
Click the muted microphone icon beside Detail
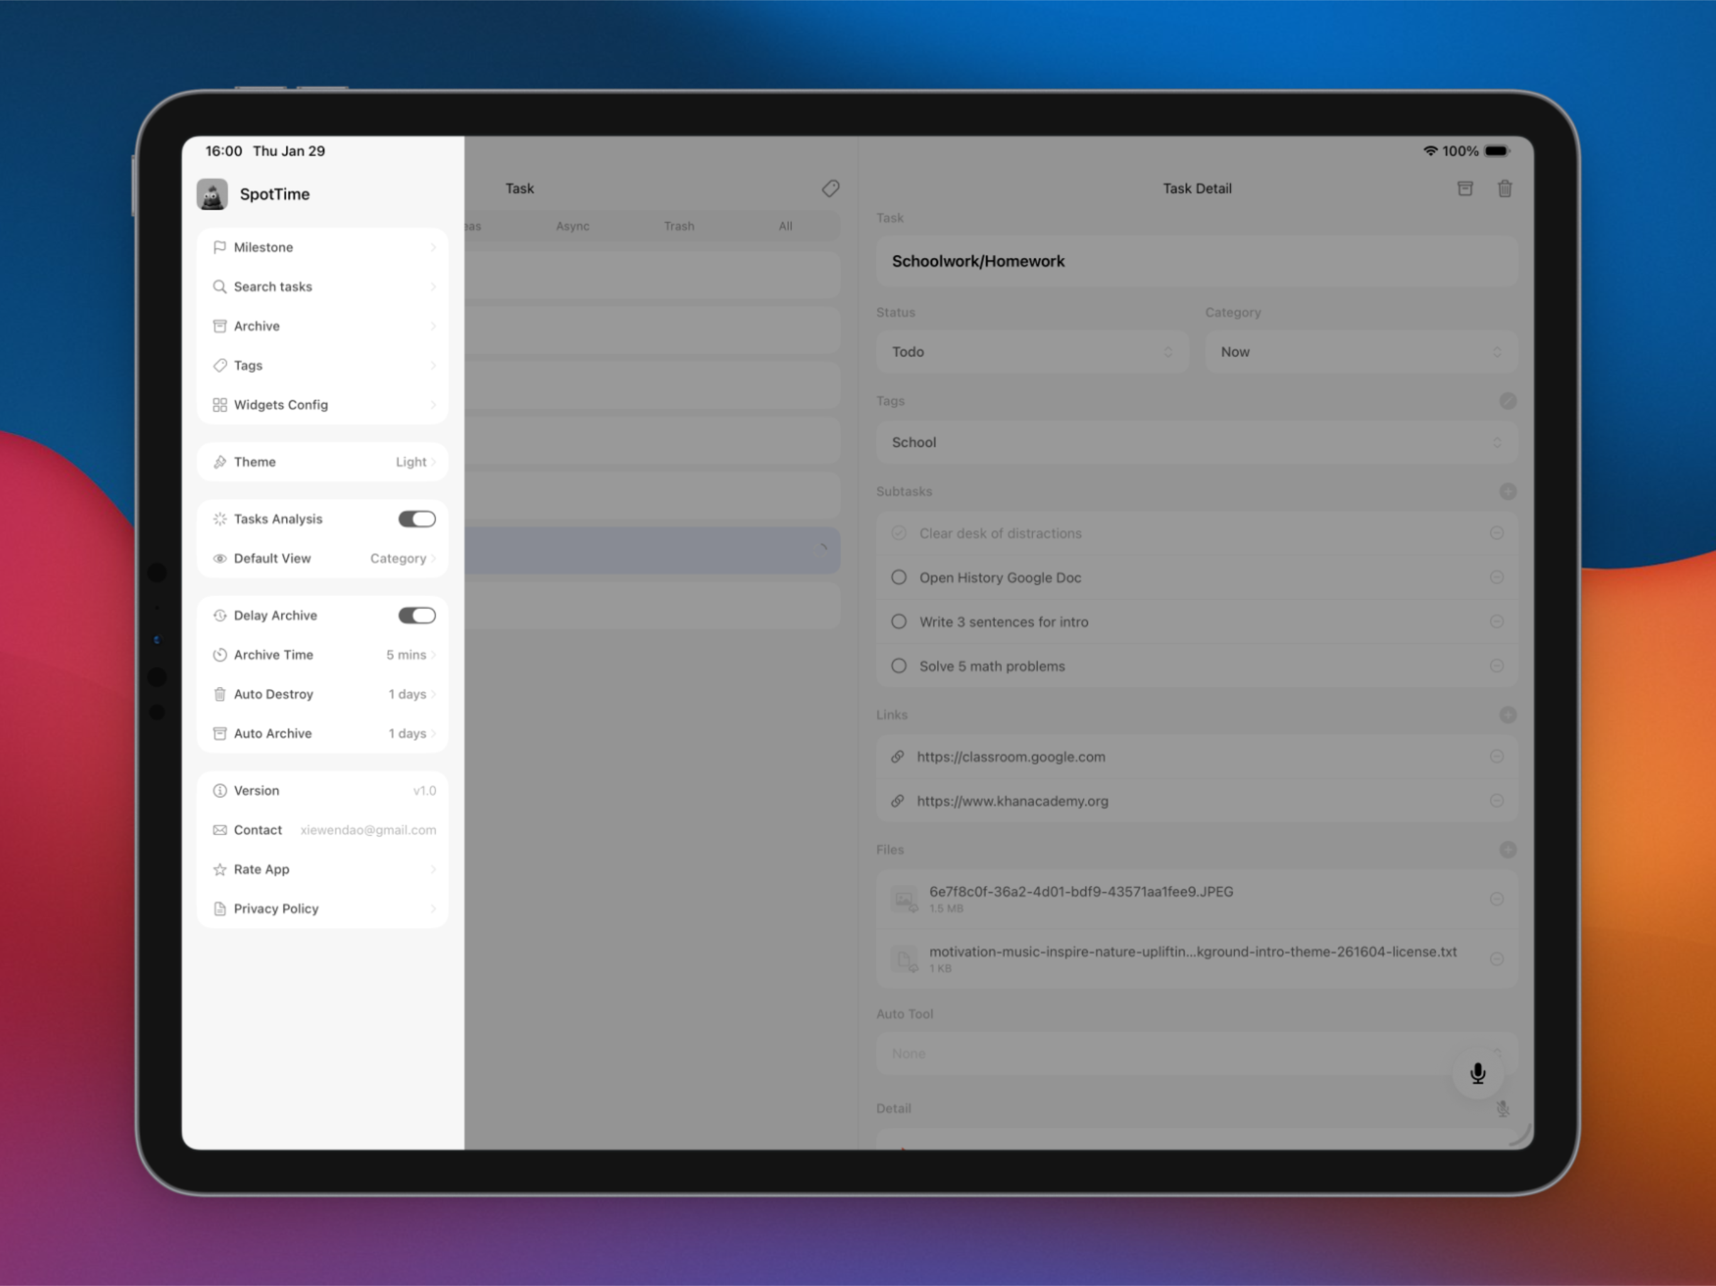click(x=1502, y=1109)
